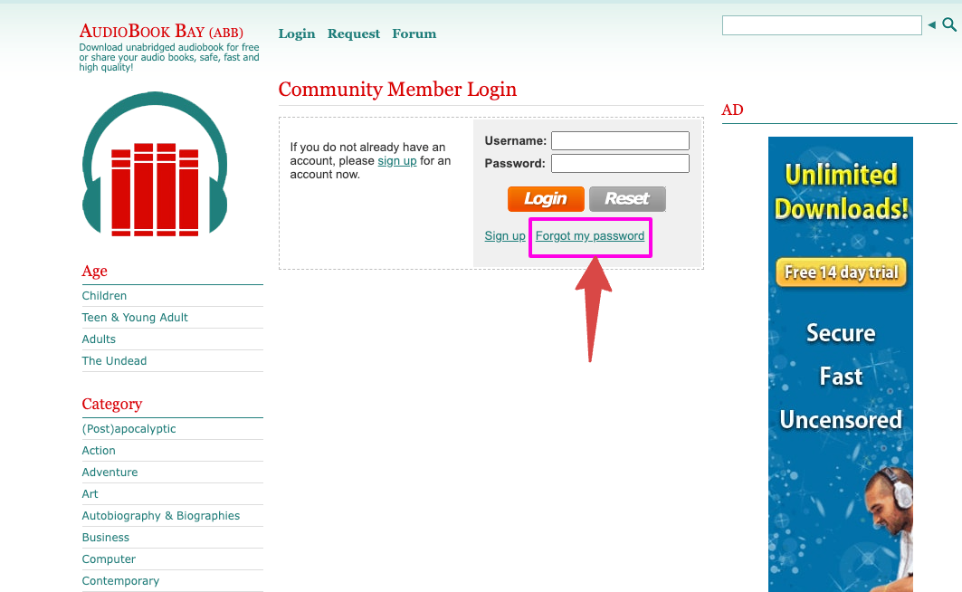Click the search magnifier icon
Screen dimensions: 962x592
click(949, 24)
